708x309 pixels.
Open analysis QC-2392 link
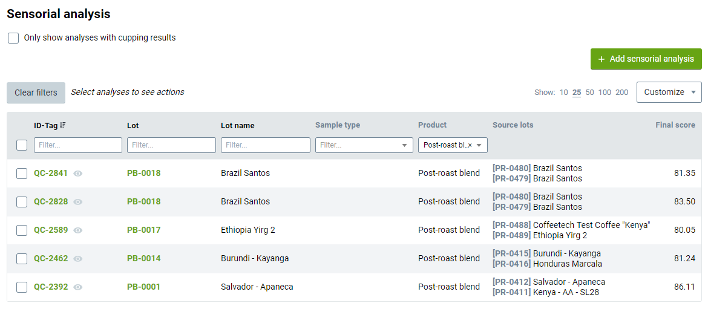51,287
